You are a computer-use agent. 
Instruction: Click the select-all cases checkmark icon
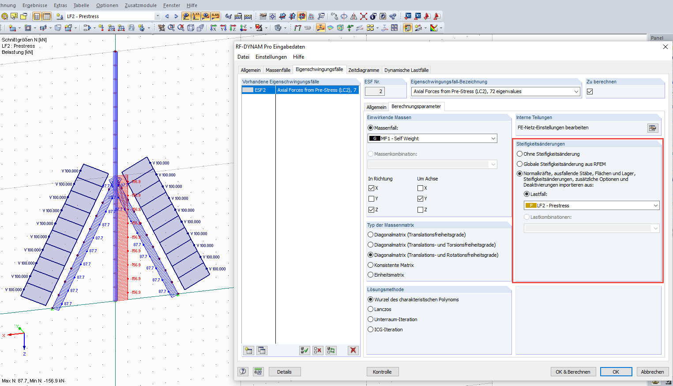coord(305,350)
